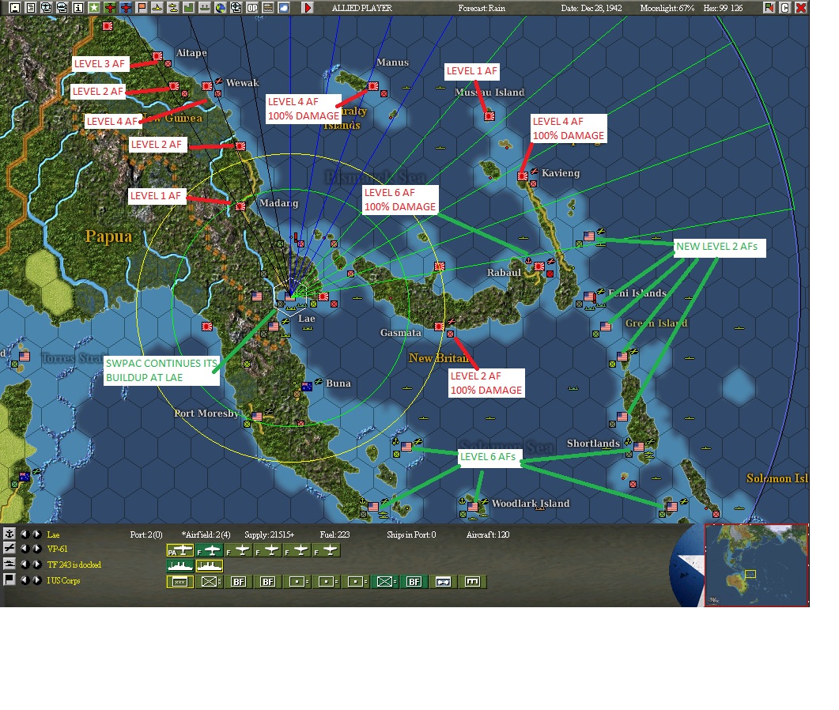
Task: Select the first F fighter unit icon
Action: tap(210, 550)
